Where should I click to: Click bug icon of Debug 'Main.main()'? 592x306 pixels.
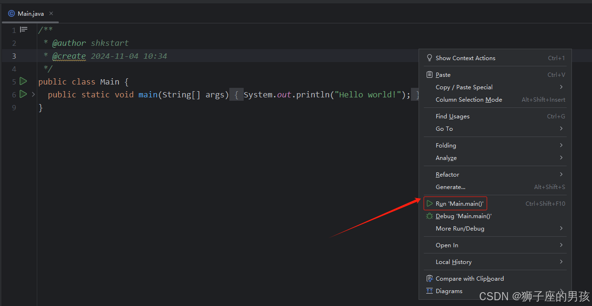click(430, 216)
